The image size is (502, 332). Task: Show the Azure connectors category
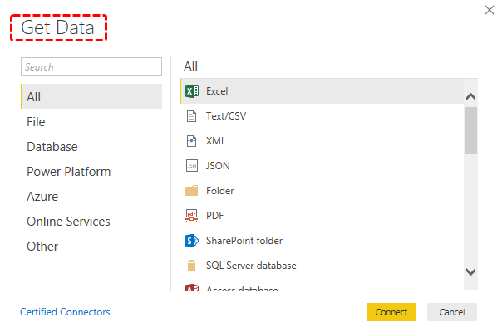(91, 197)
